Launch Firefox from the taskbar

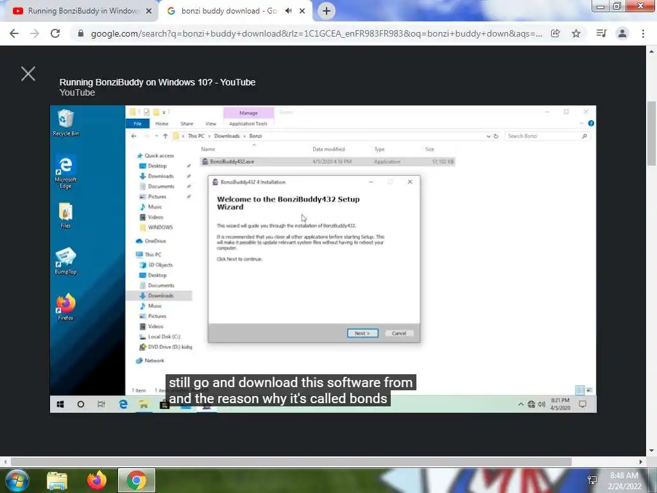97,480
